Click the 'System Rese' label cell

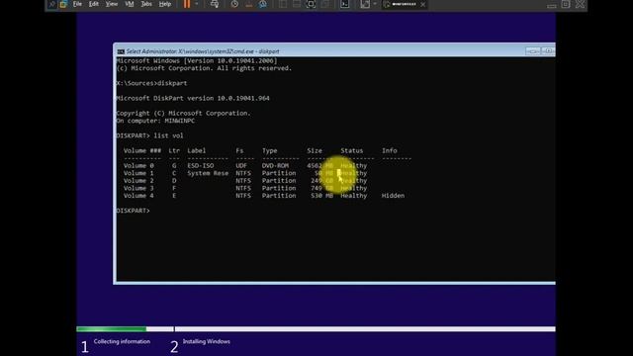[208, 173]
